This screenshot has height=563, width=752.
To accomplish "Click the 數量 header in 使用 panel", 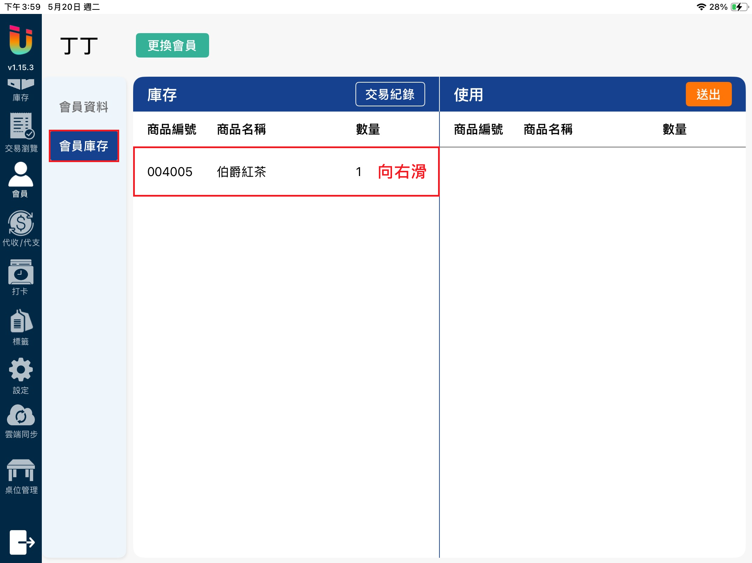I will tap(674, 129).
